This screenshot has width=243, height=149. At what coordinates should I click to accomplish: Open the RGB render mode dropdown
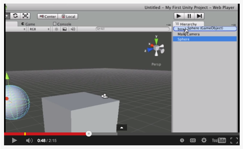click(x=39, y=29)
